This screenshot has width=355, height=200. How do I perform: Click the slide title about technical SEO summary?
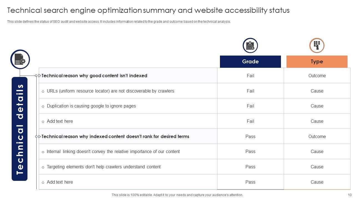tap(148, 11)
